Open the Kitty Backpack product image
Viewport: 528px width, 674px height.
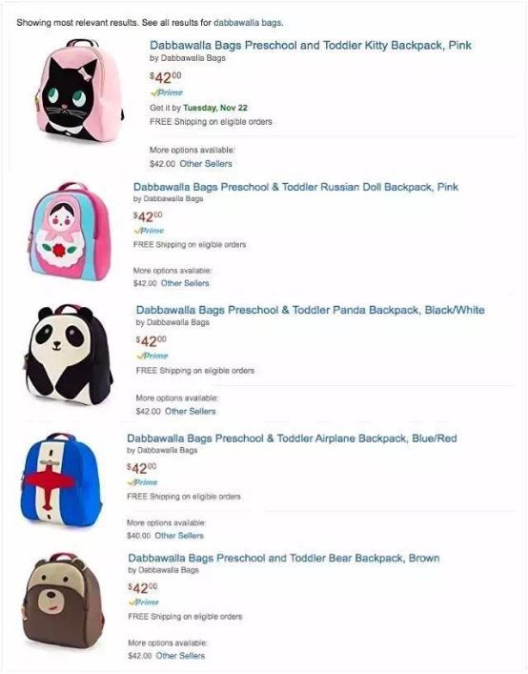pyautogui.click(x=80, y=91)
